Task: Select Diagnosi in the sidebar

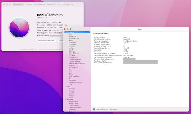Action: [x=72, y=47]
